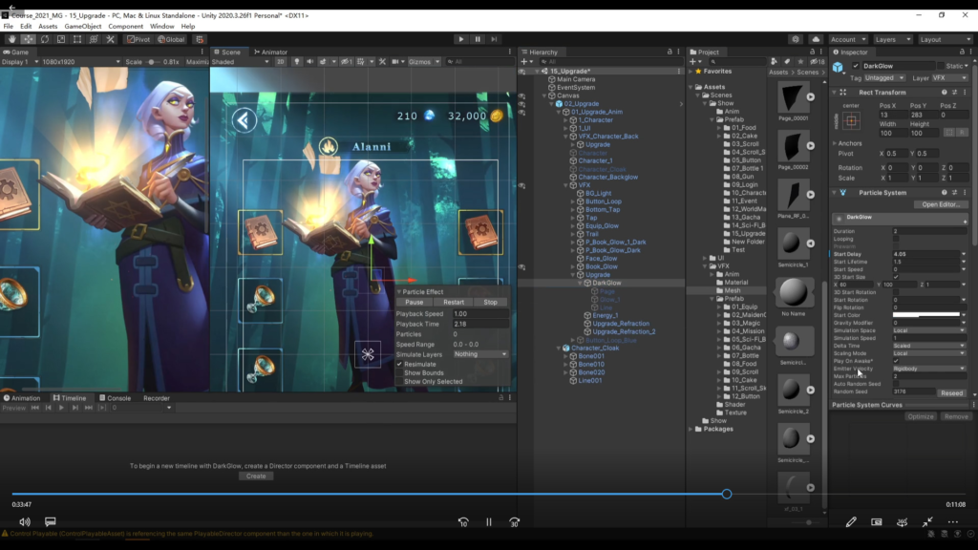Enable the Show Bounds checkbox

pos(400,372)
